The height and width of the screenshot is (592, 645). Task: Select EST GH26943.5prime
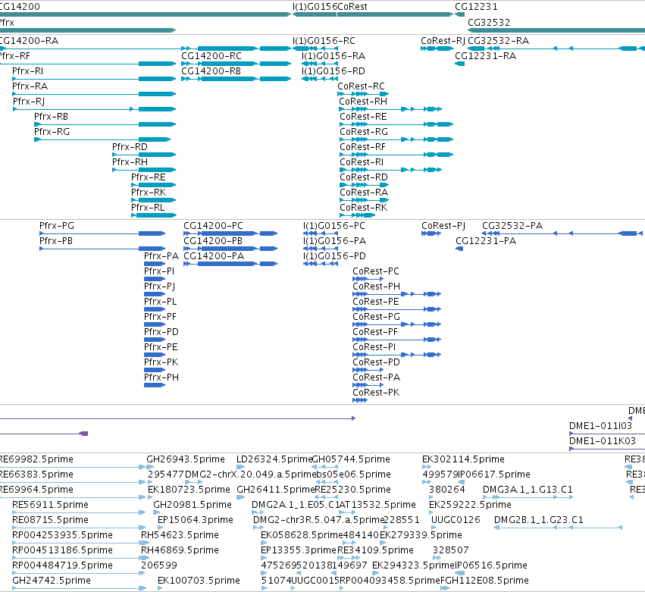(x=150, y=467)
